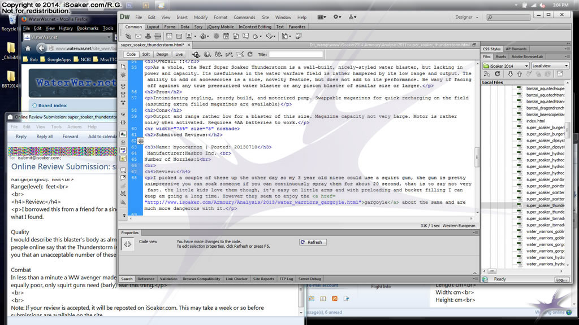Click the Images insert icon
The width and height of the screenshot is (579, 325).
(190, 36)
